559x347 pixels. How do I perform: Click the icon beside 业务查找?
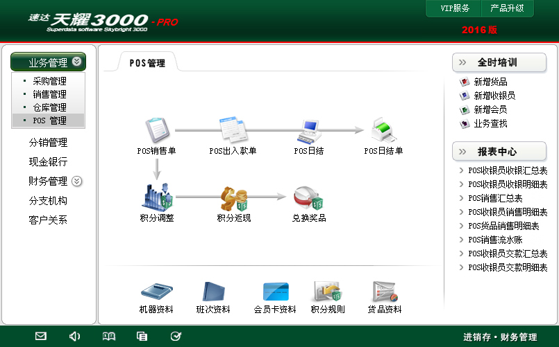point(465,124)
